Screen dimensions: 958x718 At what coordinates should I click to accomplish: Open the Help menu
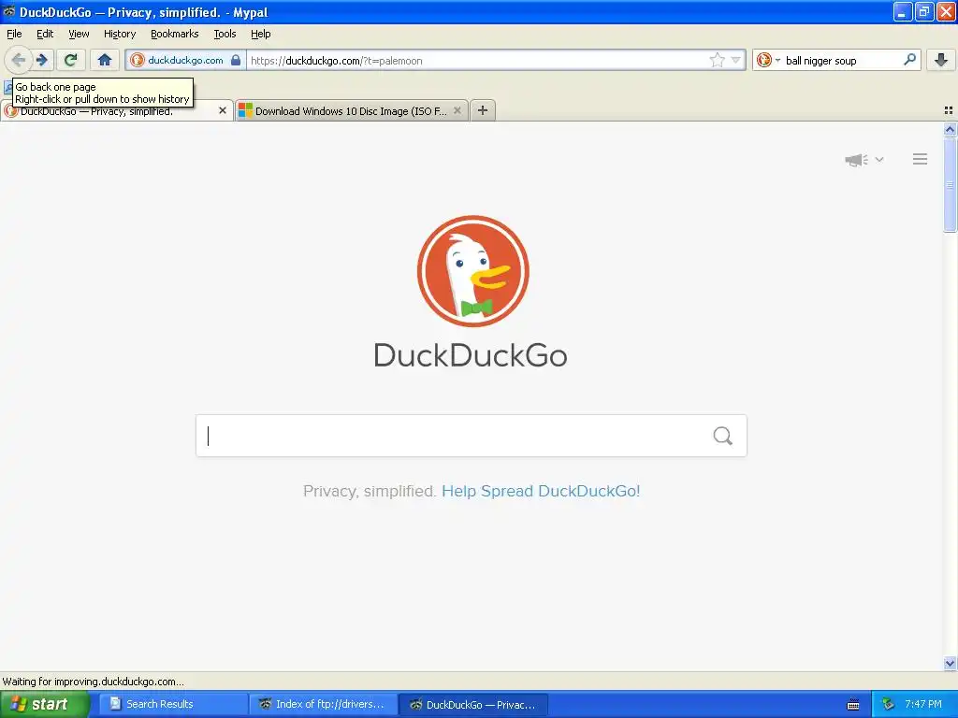pyautogui.click(x=261, y=34)
